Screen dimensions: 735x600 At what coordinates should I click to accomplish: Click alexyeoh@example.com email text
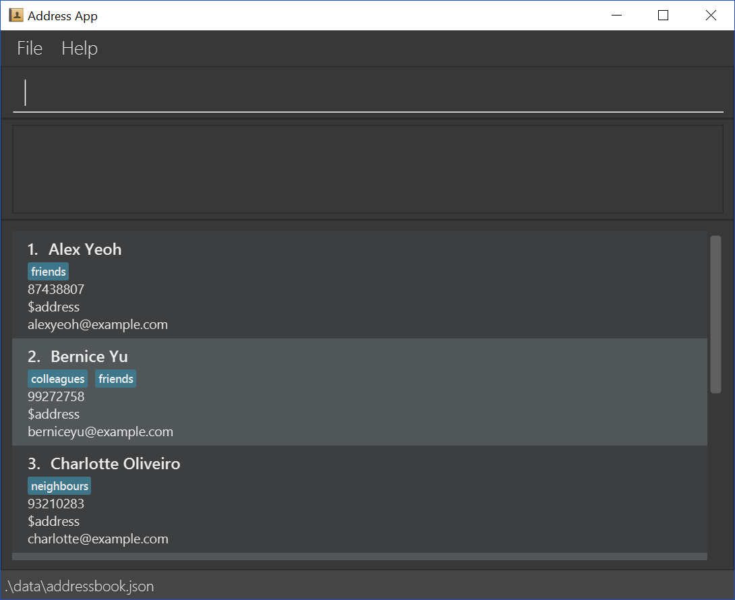click(x=98, y=324)
